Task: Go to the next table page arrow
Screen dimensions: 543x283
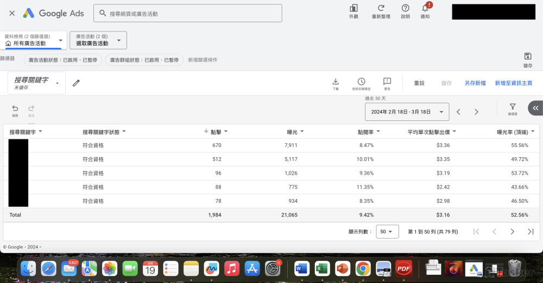Action: [x=513, y=231]
